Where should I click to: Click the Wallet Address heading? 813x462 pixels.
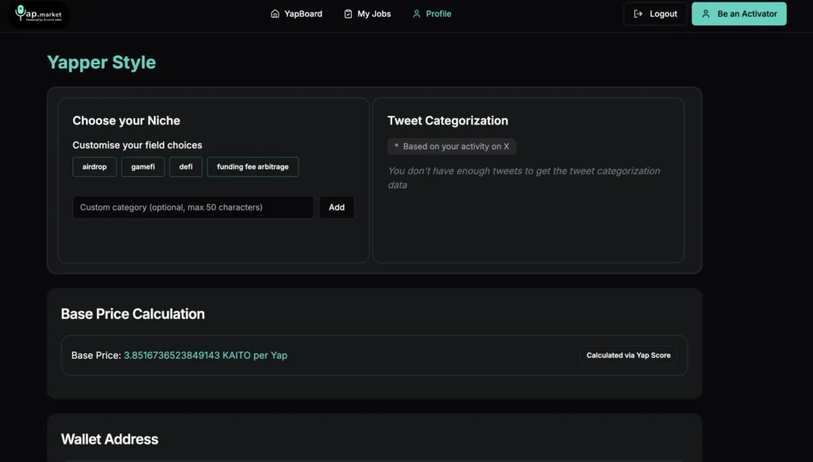tap(110, 439)
